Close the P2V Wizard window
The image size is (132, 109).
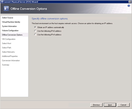[130, 2]
